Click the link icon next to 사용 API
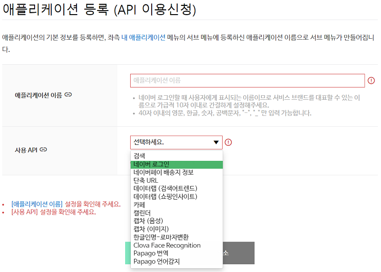This screenshot has height=272, width=381. (x=43, y=149)
